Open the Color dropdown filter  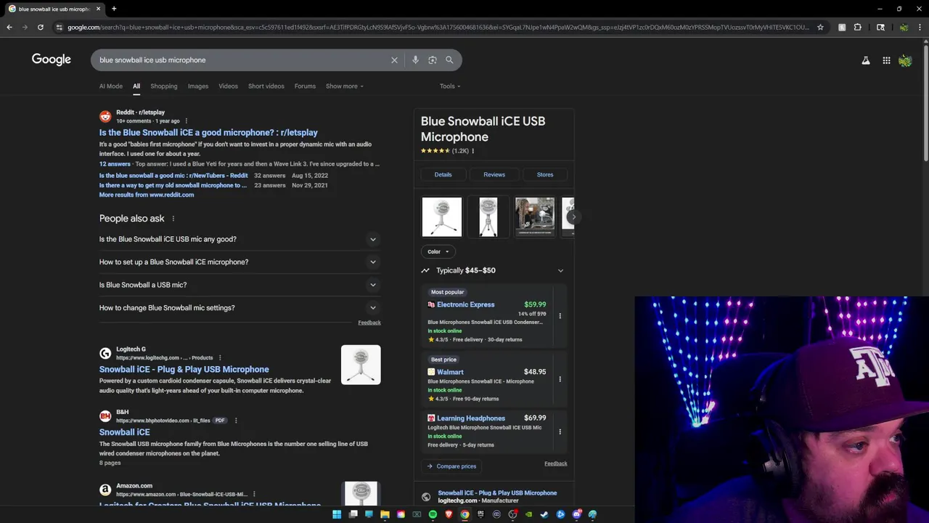pos(438,251)
